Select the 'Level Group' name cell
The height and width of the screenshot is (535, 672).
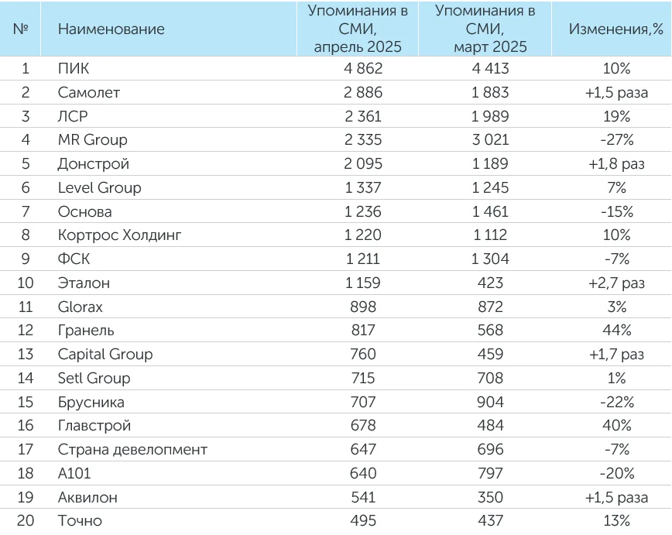(x=99, y=187)
